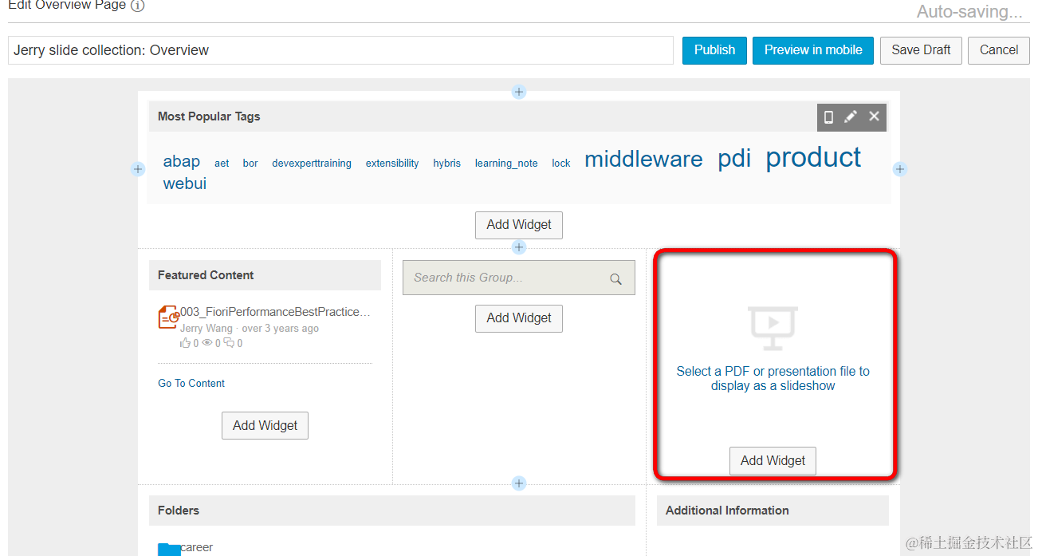
Task: Open mobile view icon on Most Popular Tags widget
Action: [x=828, y=116]
